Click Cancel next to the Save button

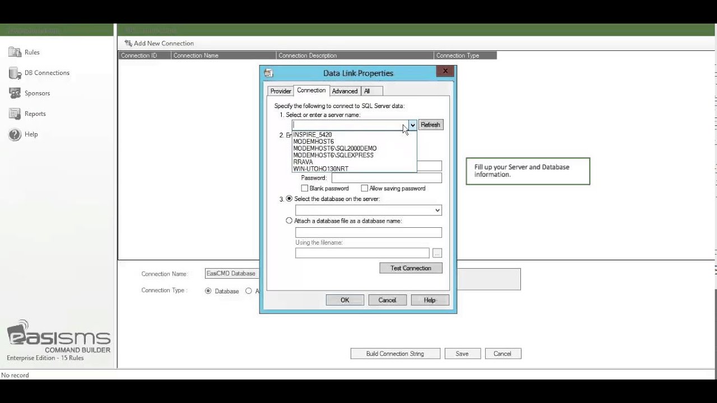[x=502, y=354]
